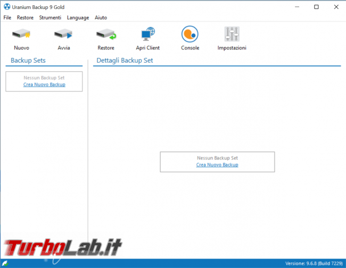The height and width of the screenshot is (268, 346).
Task: Launch Apri Client from the toolbar
Action: (148, 34)
